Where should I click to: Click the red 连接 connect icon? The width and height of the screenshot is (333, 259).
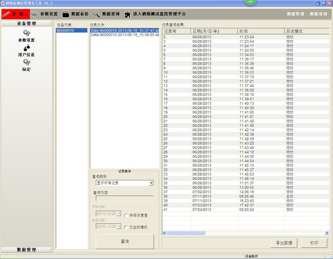point(7,14)
